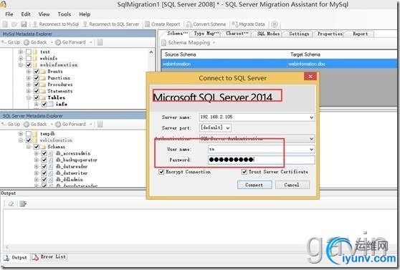400x270 pixels.
Task: Click Reconnect to MySql toolbar button
Action: click(x=56, y=24)
